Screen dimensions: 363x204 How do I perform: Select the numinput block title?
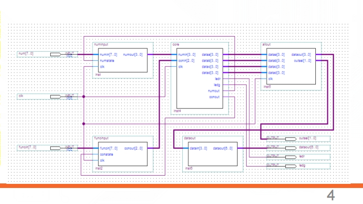coord(100,45)
